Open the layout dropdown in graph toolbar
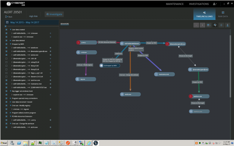 (209, 25)
